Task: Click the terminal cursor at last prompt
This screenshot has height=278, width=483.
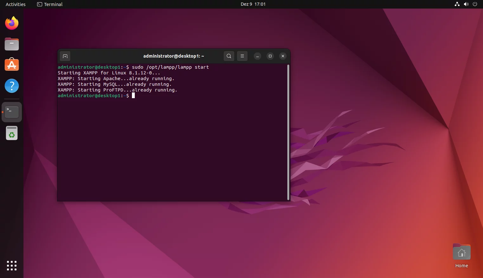Action: pos(133,96)
